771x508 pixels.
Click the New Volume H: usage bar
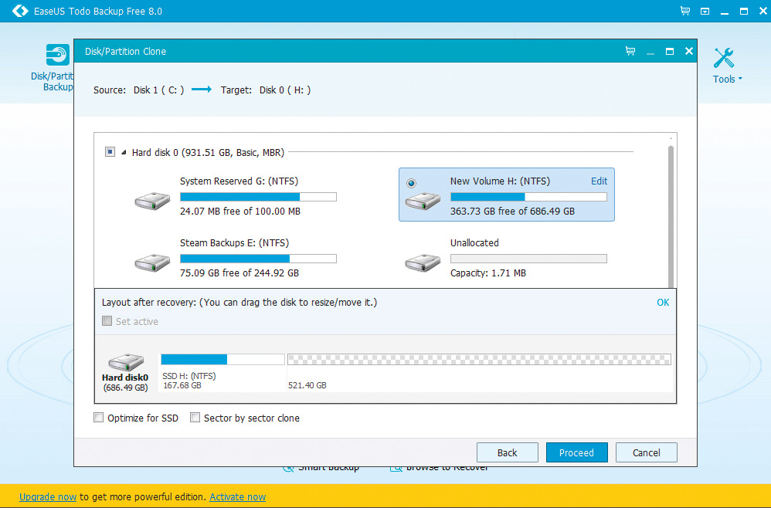click(x=528, y=197)
